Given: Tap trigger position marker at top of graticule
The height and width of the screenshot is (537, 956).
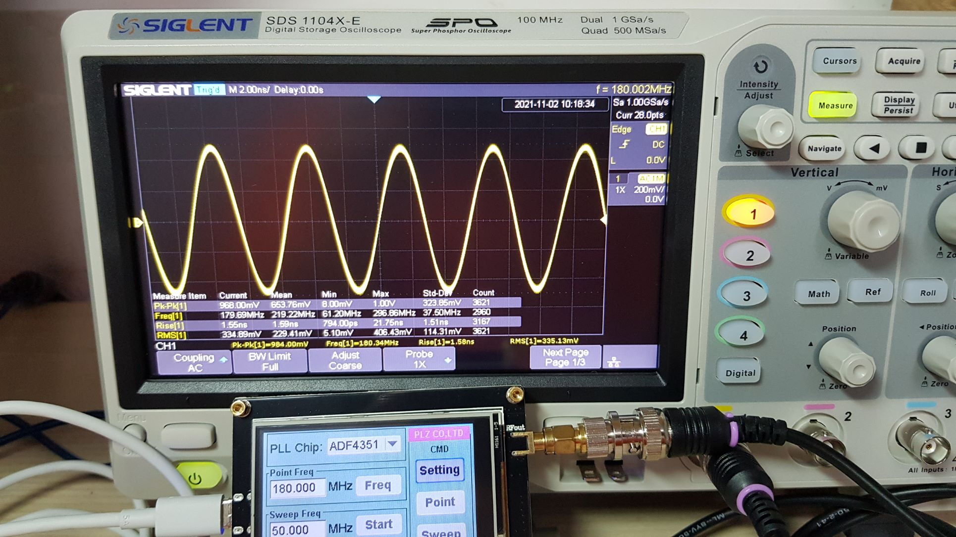Looking at the screenshot, I should pyautogui.click(x=374, y=100).
